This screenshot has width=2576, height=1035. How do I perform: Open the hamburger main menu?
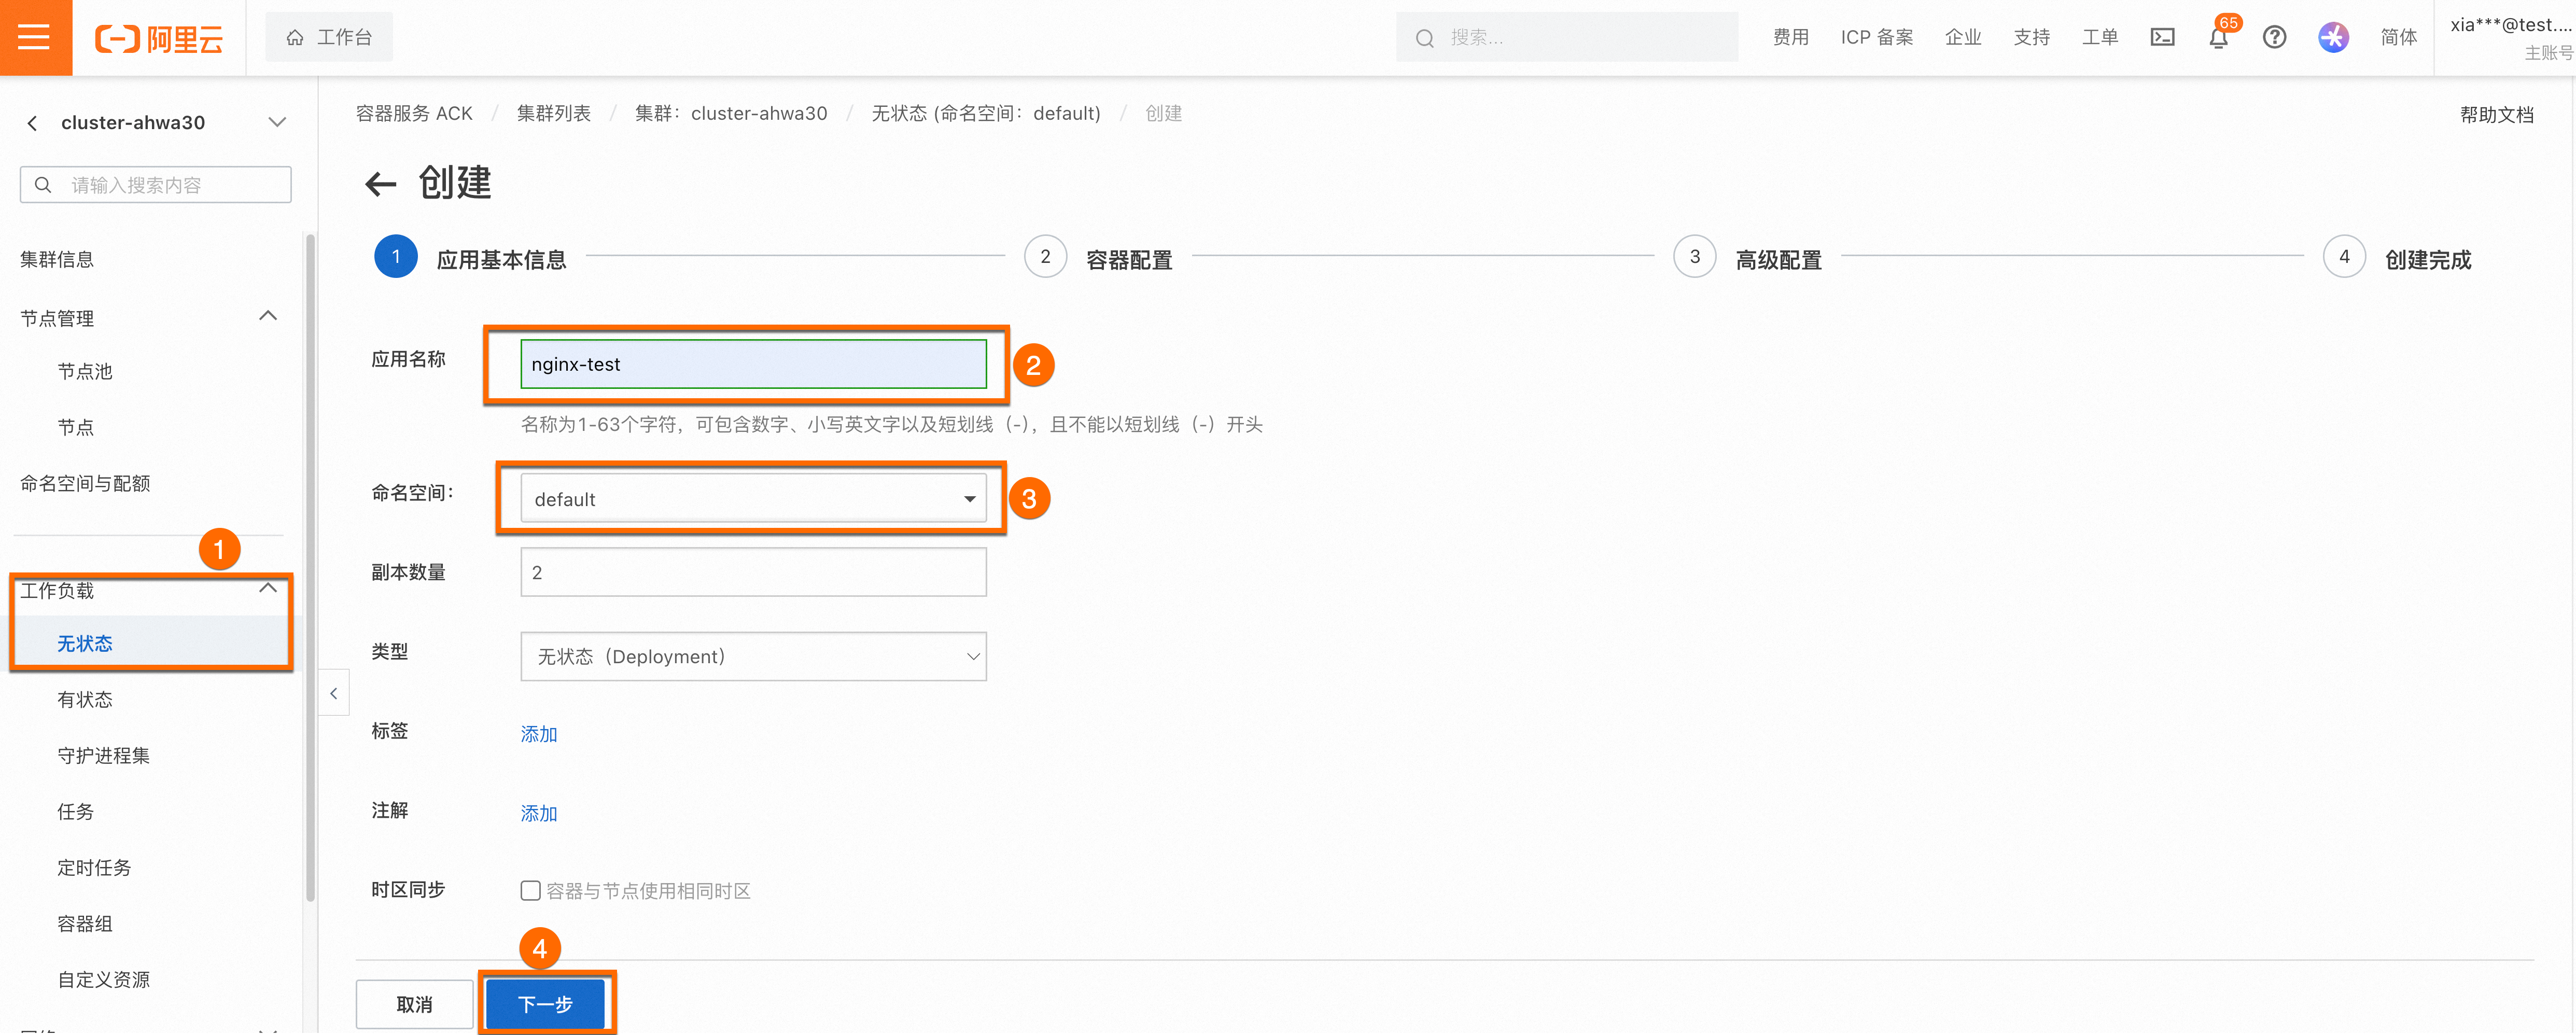point(35,37)
